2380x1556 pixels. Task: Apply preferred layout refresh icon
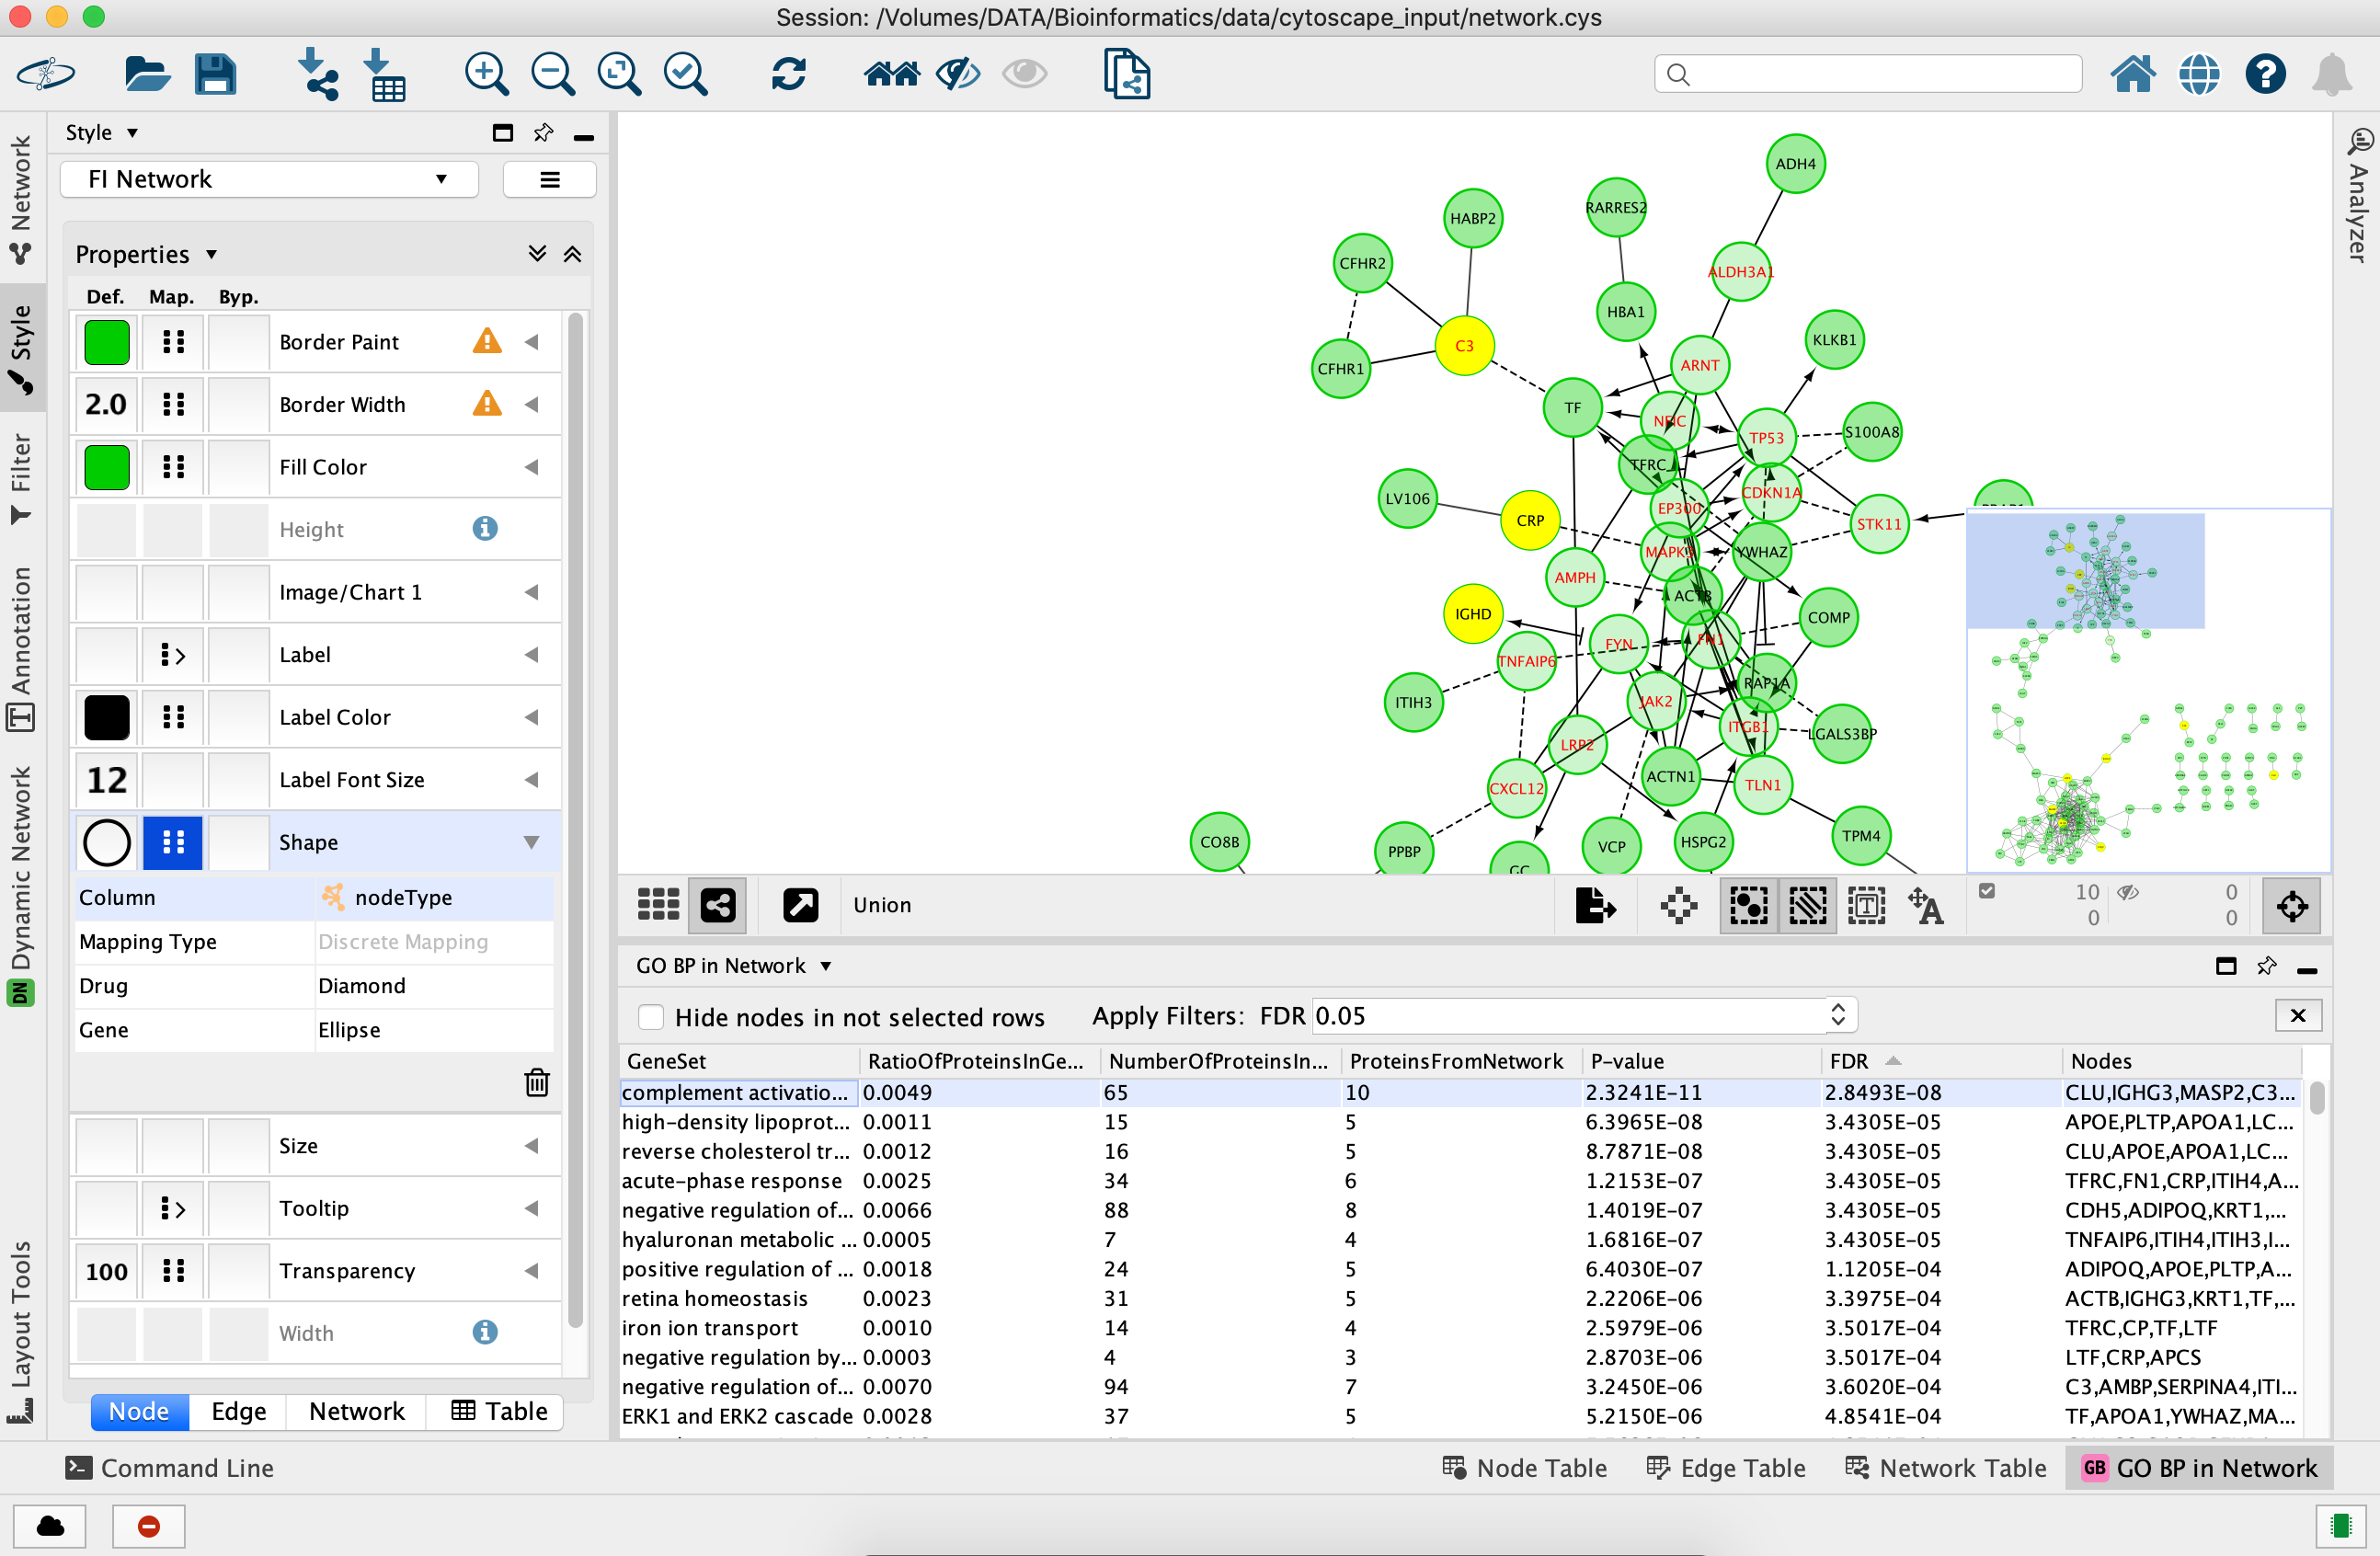point(788,74)
